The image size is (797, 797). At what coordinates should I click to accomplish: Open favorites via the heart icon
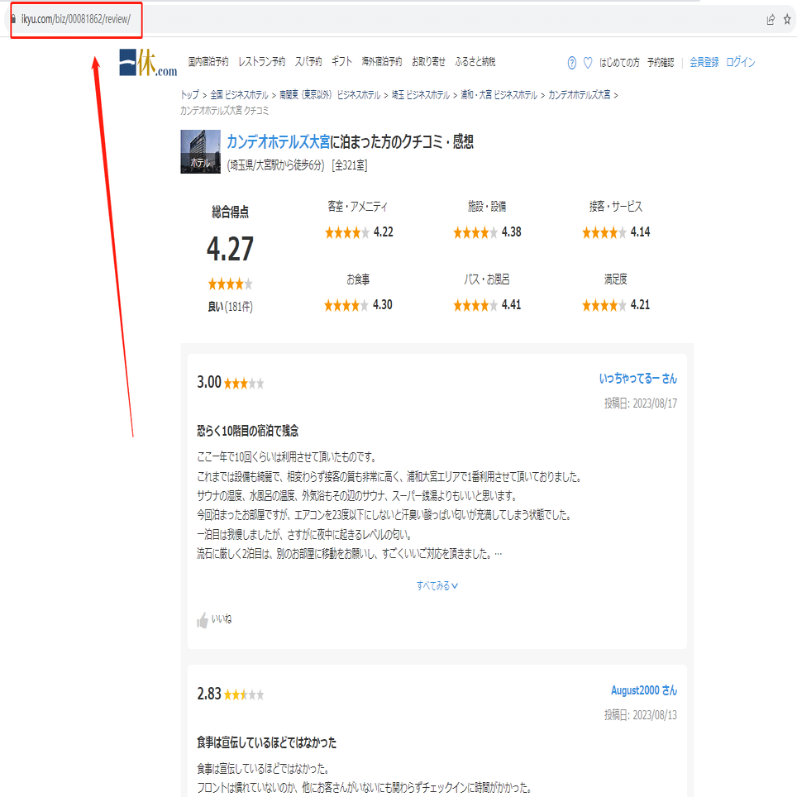click(x=588, y=63)
